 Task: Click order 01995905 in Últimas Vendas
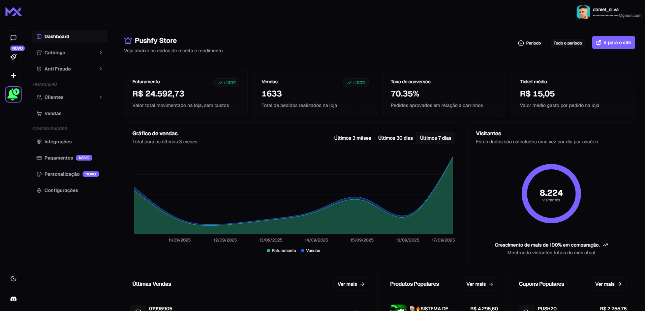click(x=160, y=309)
